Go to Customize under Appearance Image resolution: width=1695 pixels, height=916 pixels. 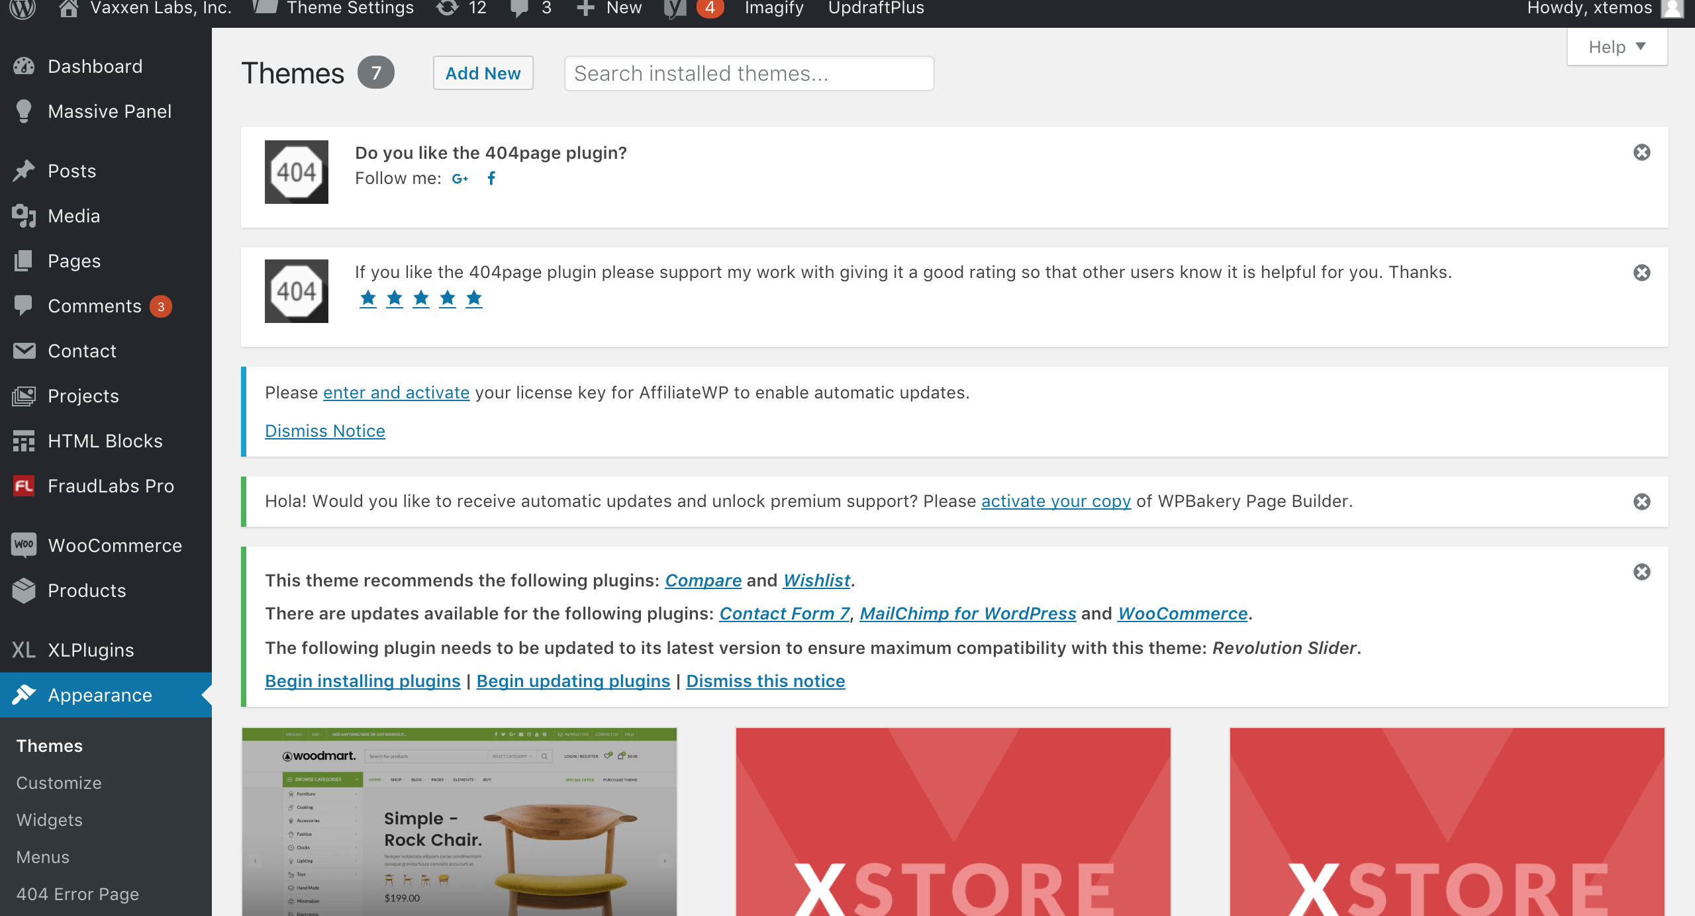tap(59, 783)
